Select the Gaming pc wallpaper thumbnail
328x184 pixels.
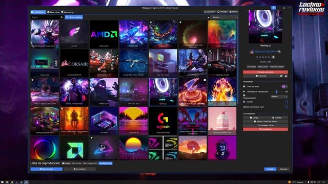point(163,92)
